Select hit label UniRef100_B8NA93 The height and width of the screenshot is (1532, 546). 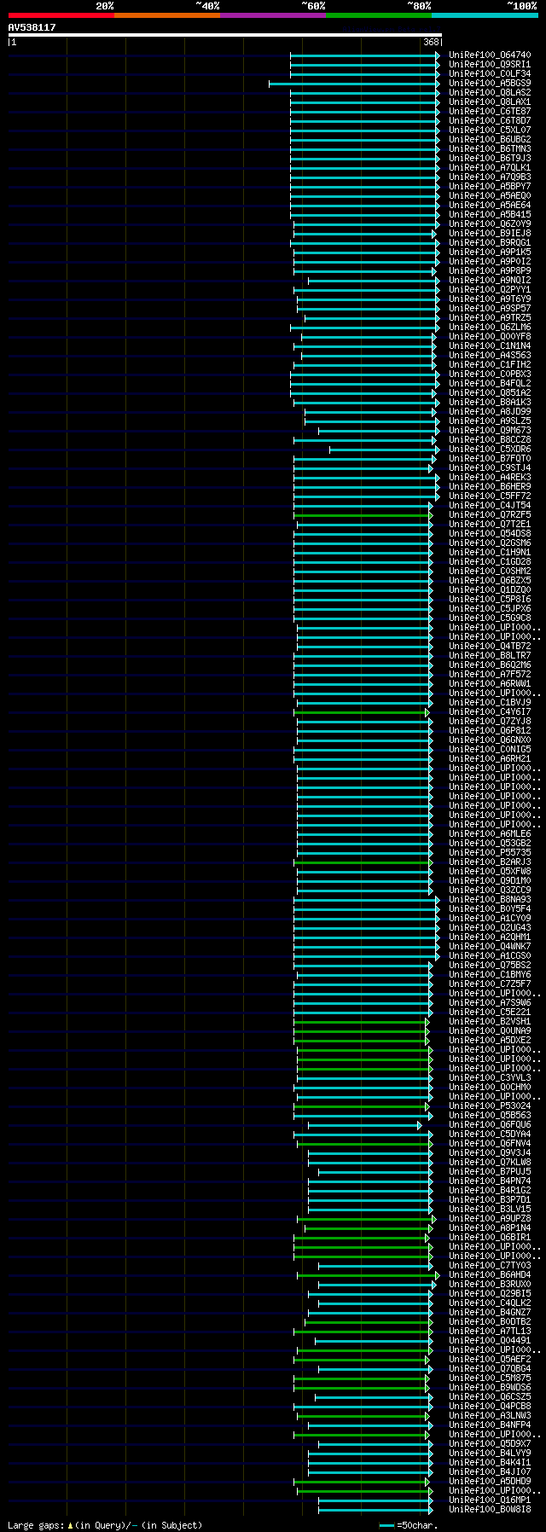490,900
